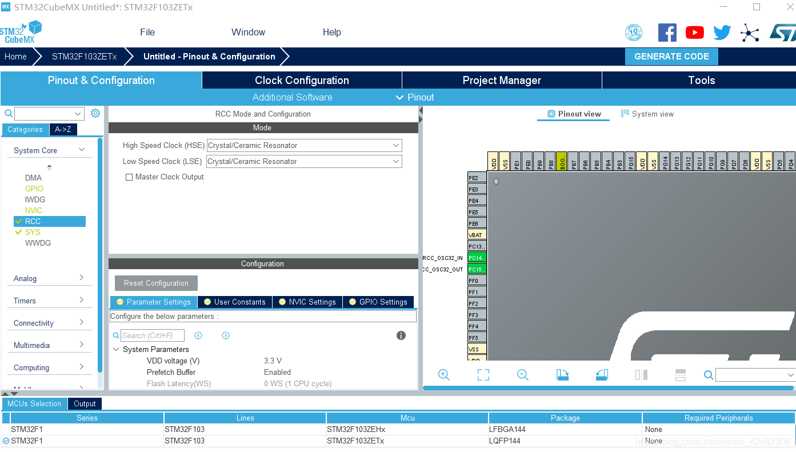Open the Pinout dropdown menu
The image size is (796, 452).
(415, 97)
